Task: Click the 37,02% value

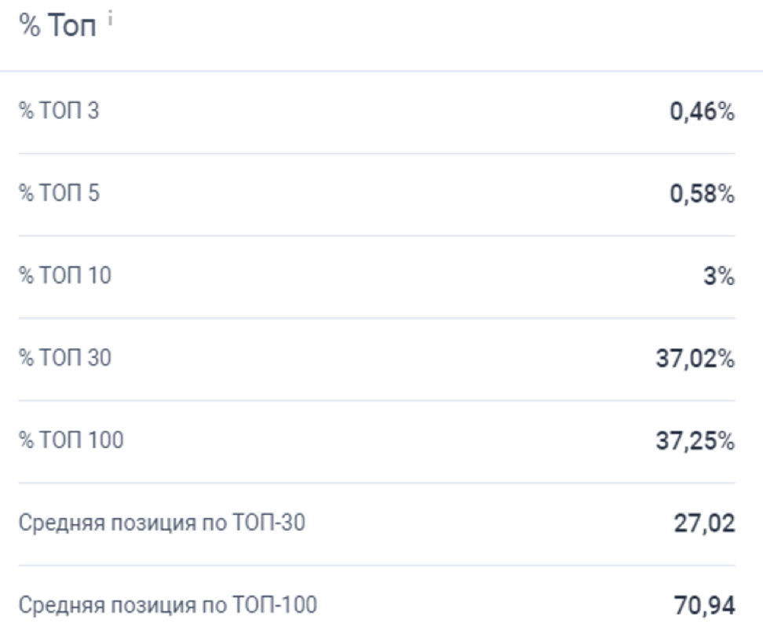Action: tap(695, 359)
